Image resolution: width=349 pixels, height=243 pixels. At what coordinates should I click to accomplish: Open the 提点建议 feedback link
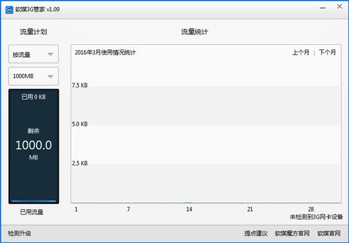click(256, 234)
